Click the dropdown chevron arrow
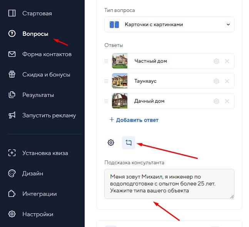The width and height of the screenshot is (249, 227). tap(228, 25)
